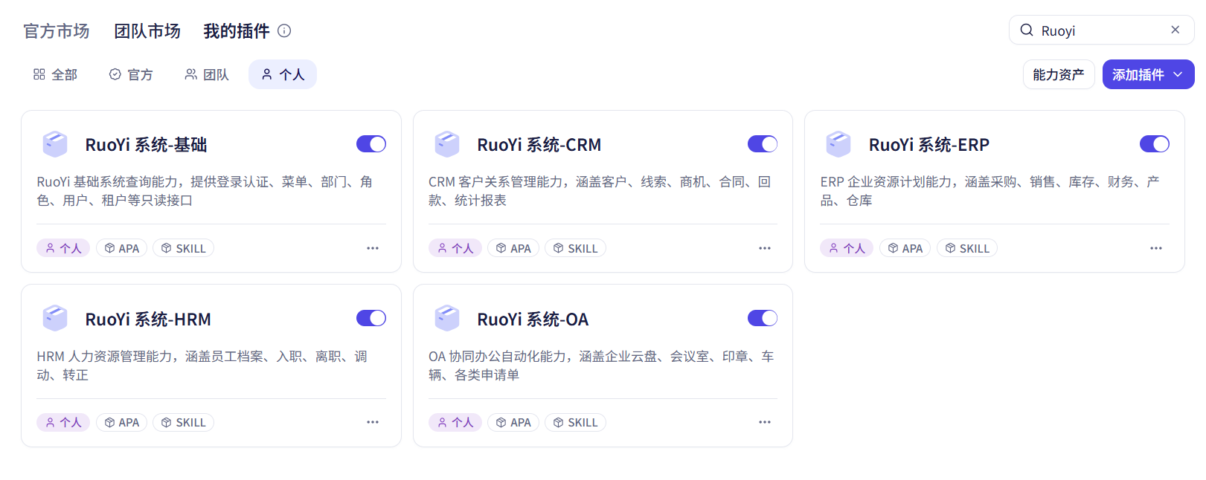This screenshot has height=480, width=1206.
Task: Open more options for RuoYi 系统-HRM
Action: [373, 422]
